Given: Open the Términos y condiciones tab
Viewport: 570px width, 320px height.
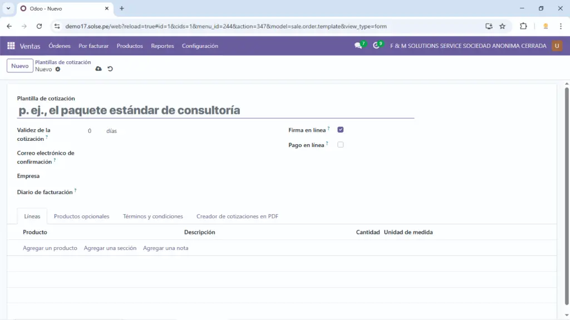Looking at the screenshot, I should [x=153, y=216].
